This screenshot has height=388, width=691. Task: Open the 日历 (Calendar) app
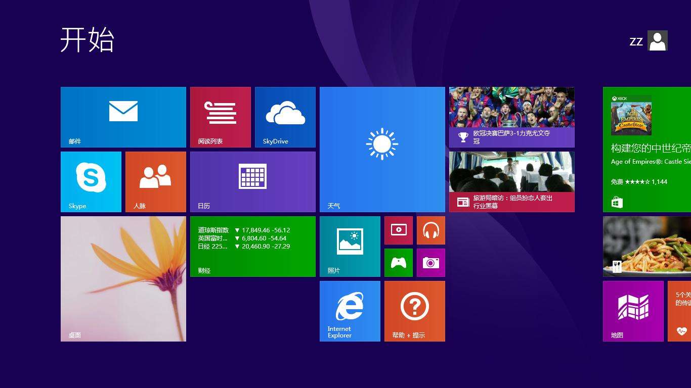252,181
